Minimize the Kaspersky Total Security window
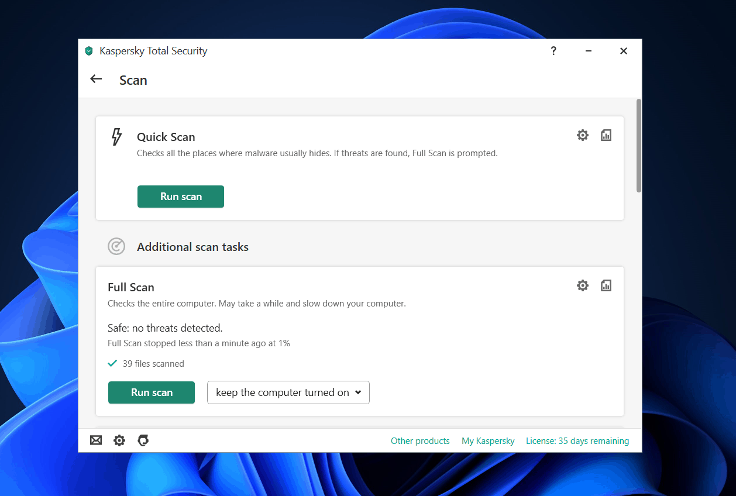The height and width of the screenshot is (496, 736). (x=589, y=51)
